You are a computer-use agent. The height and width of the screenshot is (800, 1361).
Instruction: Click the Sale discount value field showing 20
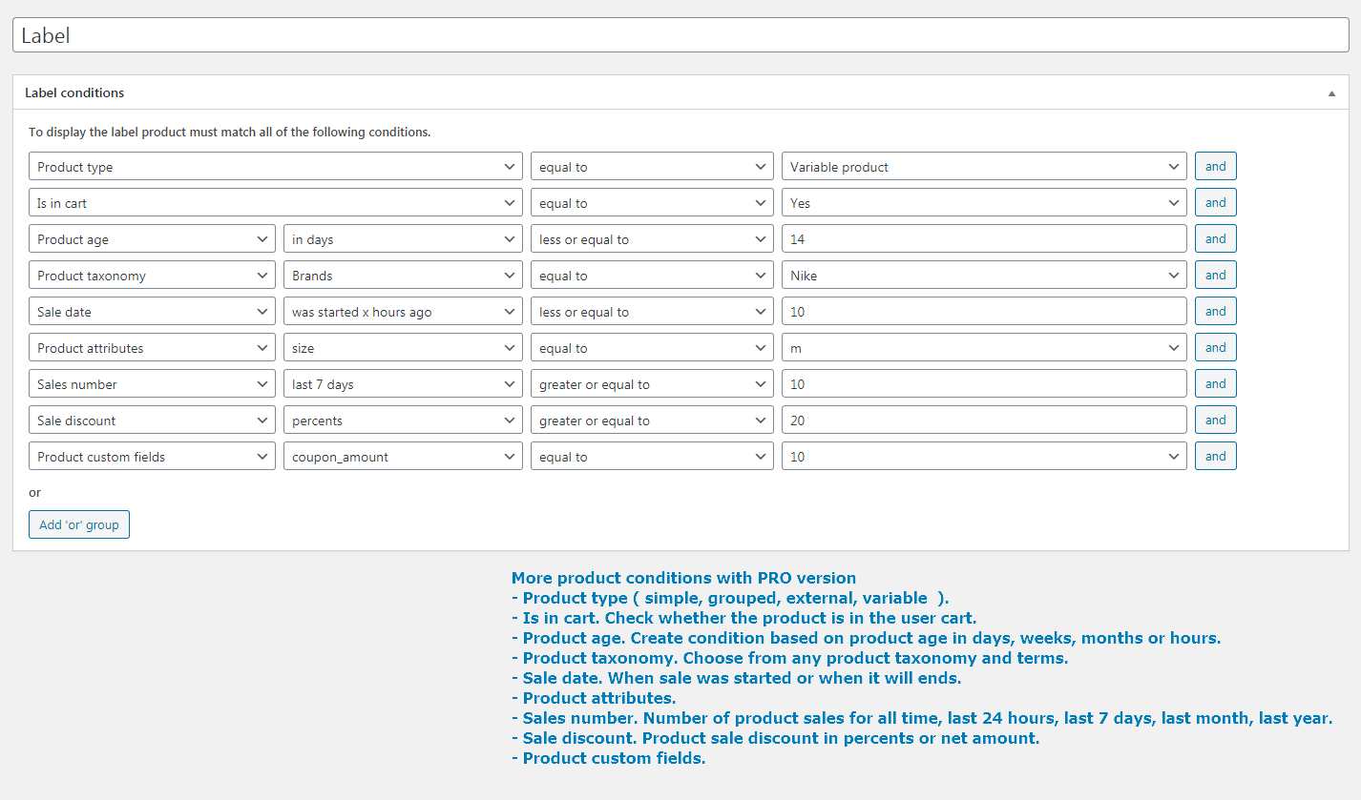984,421
